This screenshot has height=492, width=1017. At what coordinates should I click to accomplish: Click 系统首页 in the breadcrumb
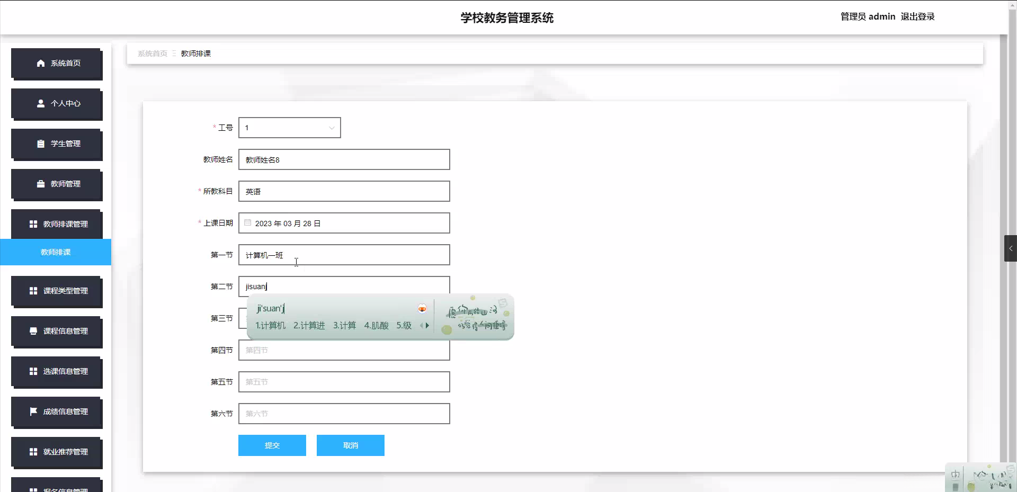click(x=153, y=53)
